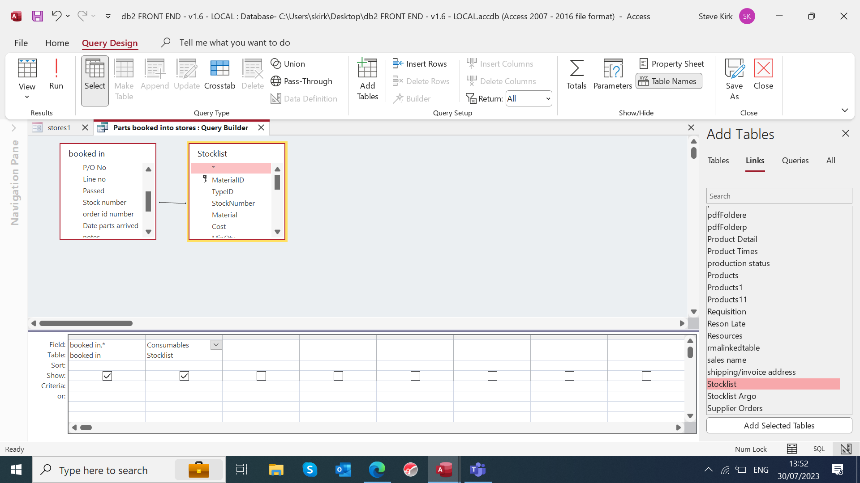Click the Add Tables search box
Image resolution: width=860 pixels, height=483 pixels.
(779, 196)
